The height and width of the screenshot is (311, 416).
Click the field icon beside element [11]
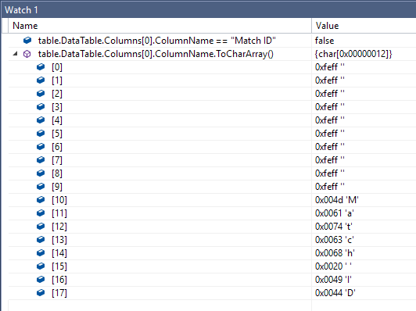41,213
